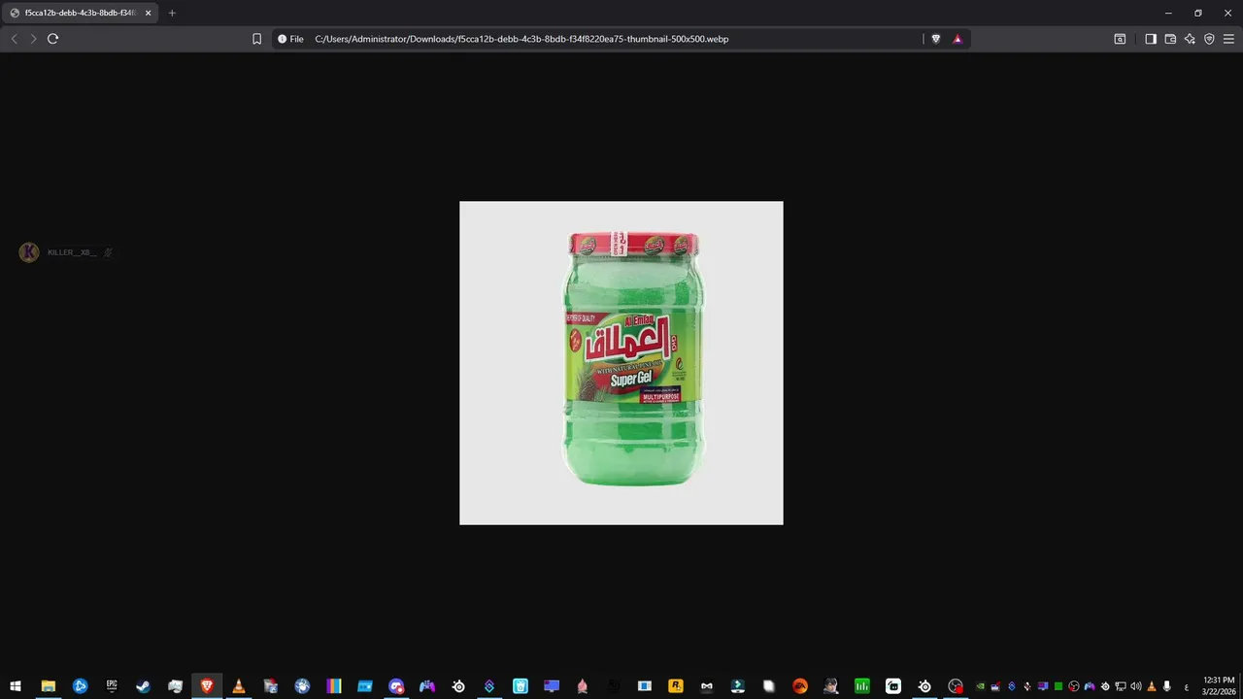Open Steam from the taskbar

click(x=143, y=686)
